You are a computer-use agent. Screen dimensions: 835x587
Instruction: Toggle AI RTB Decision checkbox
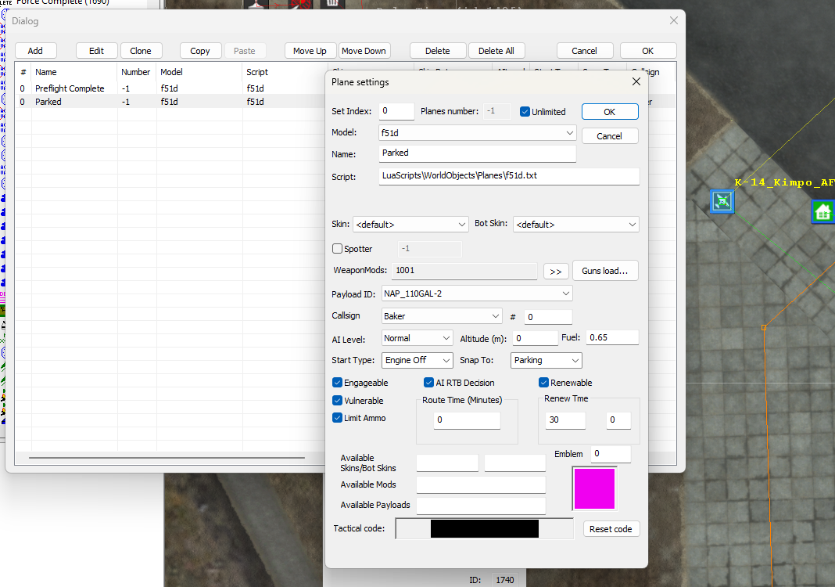[428, 382]
